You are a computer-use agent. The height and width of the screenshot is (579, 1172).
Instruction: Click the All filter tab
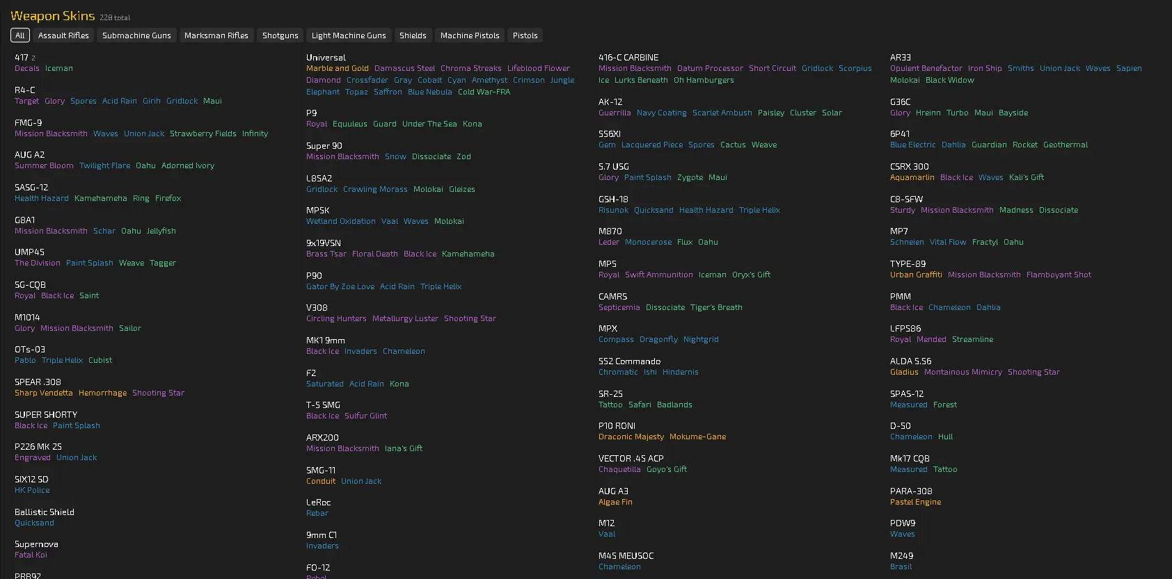[20, 35]
